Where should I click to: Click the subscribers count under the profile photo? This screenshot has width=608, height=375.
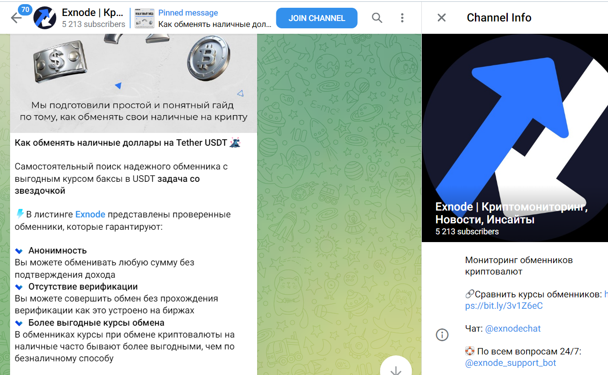467,232
